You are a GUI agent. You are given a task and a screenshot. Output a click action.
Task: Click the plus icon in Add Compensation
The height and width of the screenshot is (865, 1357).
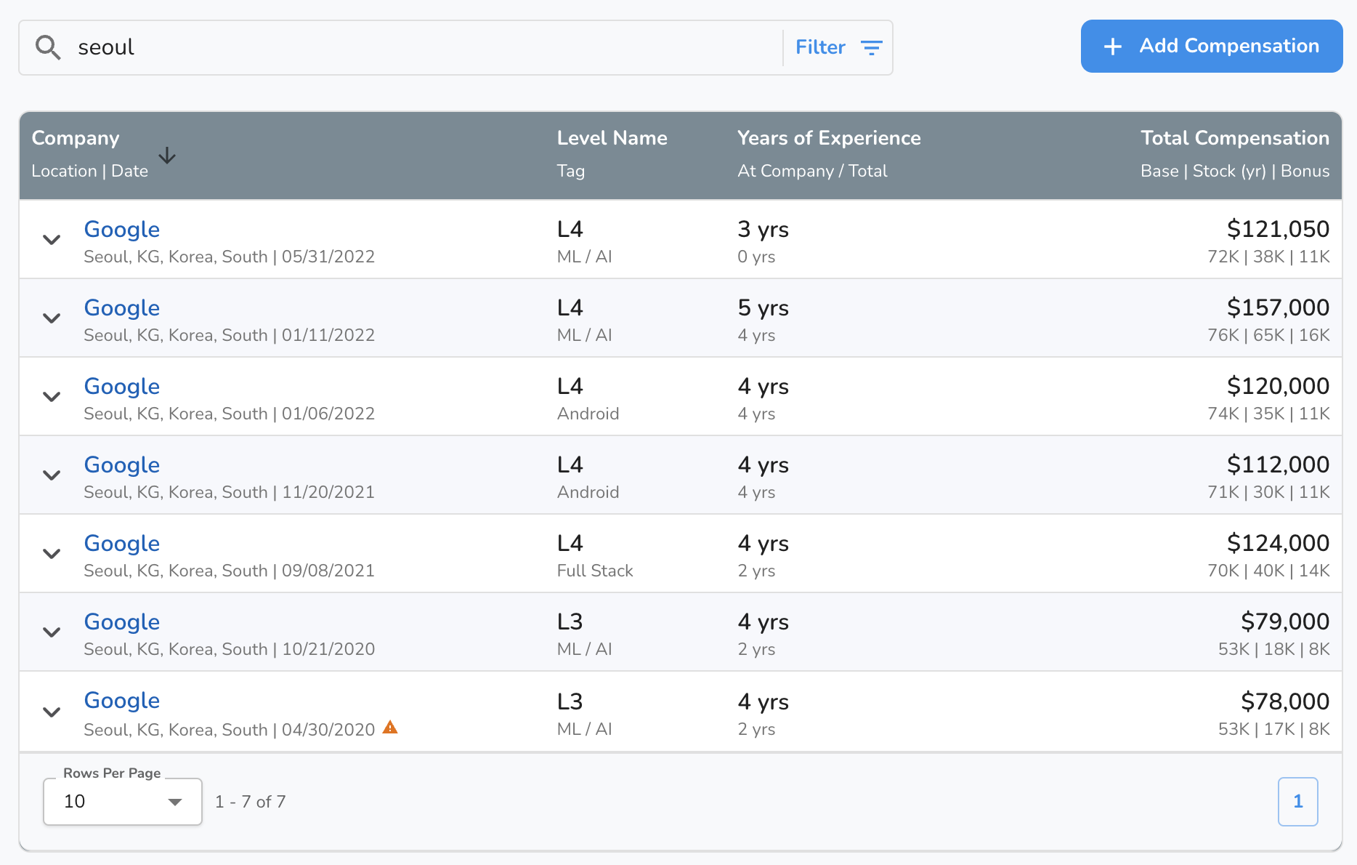[1112, 47]
